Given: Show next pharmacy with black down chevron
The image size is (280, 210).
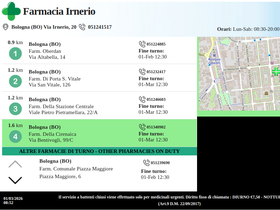Looking at the screenshot, I should pos(15,180).
